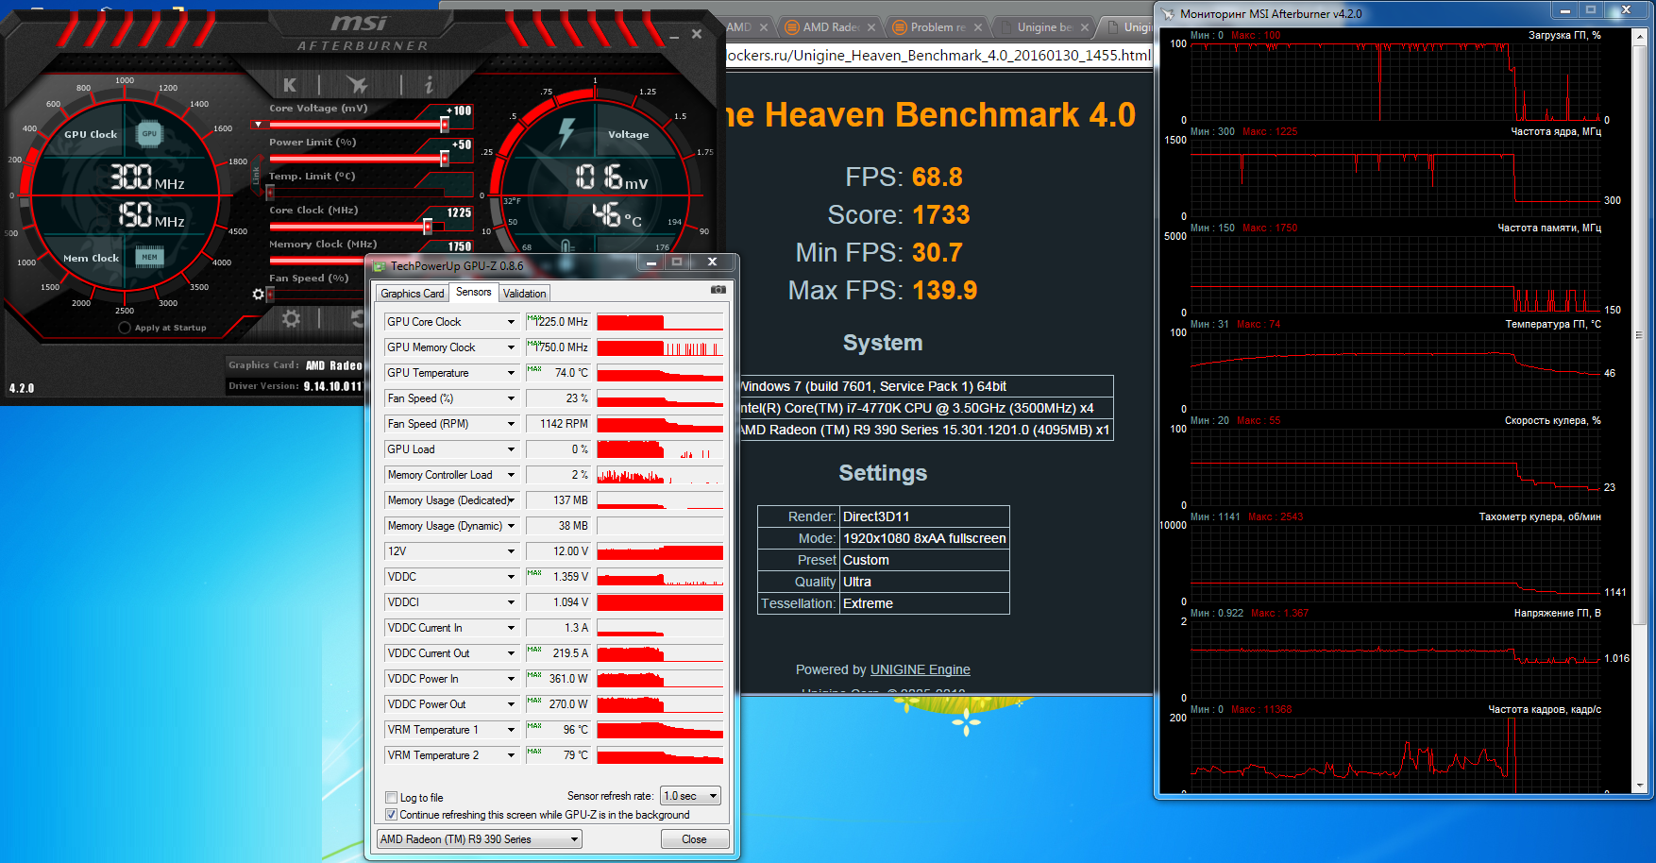
Task: Click the Core Clock slider handle
Action: (428, 227)
